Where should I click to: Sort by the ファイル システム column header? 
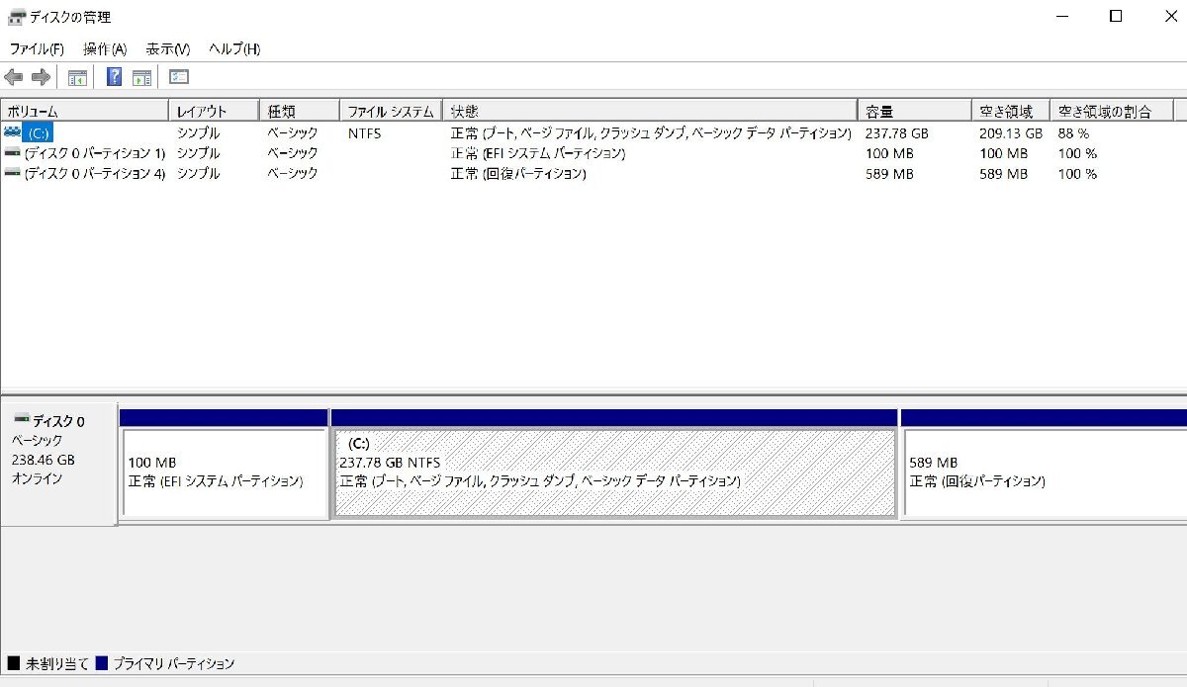(390, 111)
